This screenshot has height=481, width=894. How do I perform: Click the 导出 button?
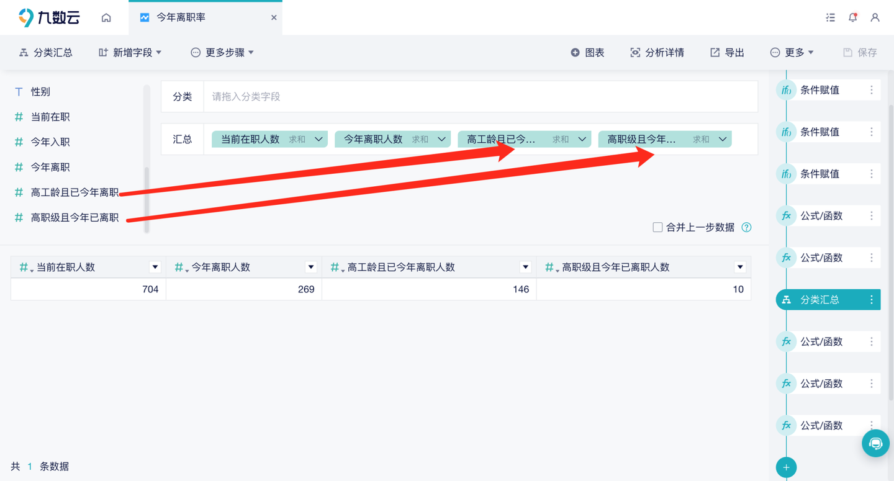click(x=727, y=53)
